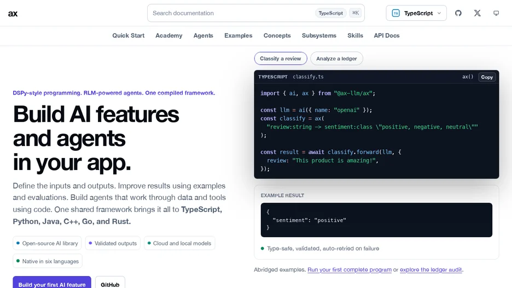Click the Cloud and local models chip
The height and width of the screenshot is (288, 512).
179,243
